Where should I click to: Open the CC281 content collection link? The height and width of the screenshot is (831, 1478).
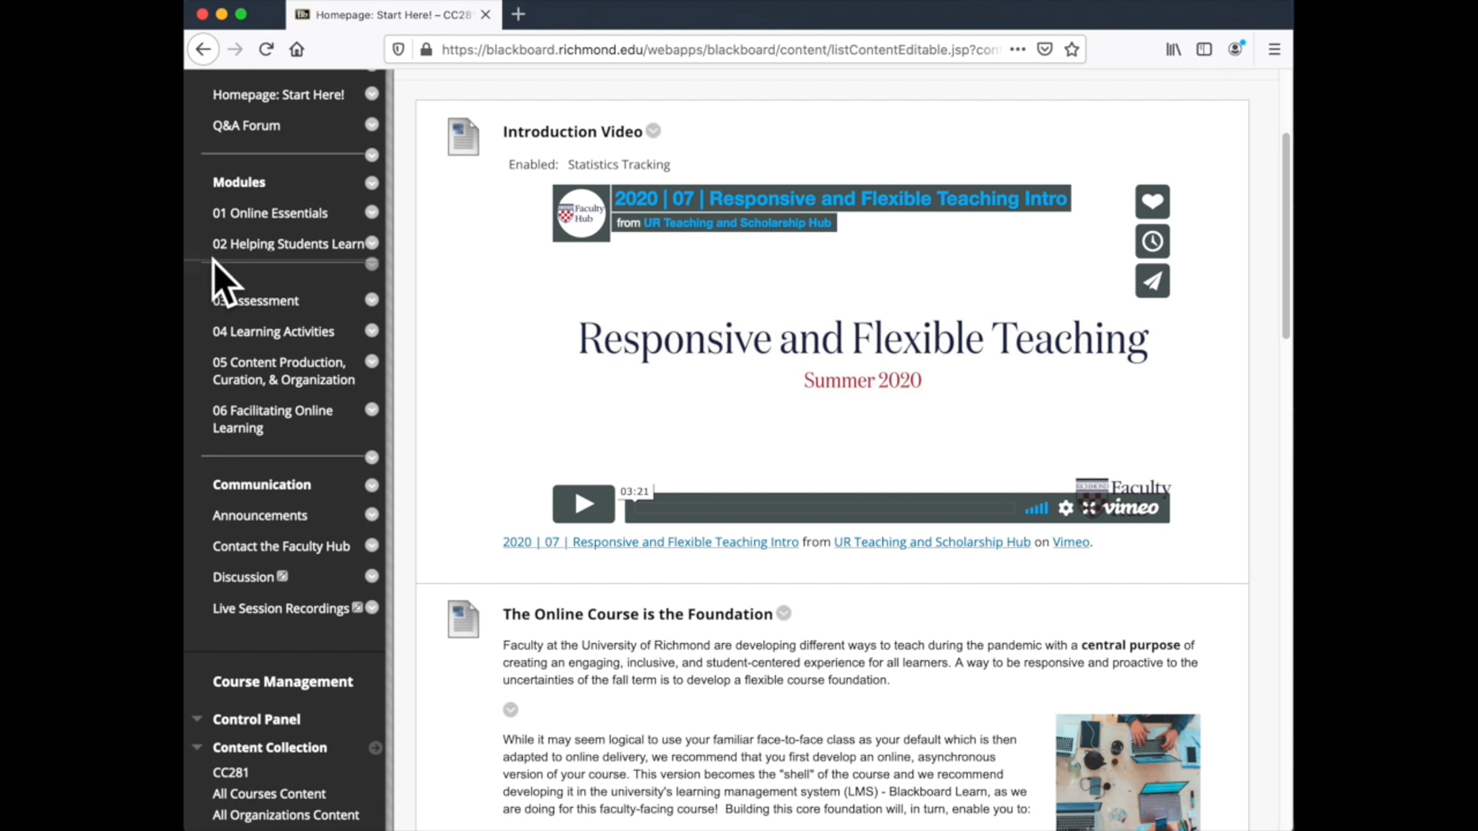pyautogui.click(x=230, y=773)
